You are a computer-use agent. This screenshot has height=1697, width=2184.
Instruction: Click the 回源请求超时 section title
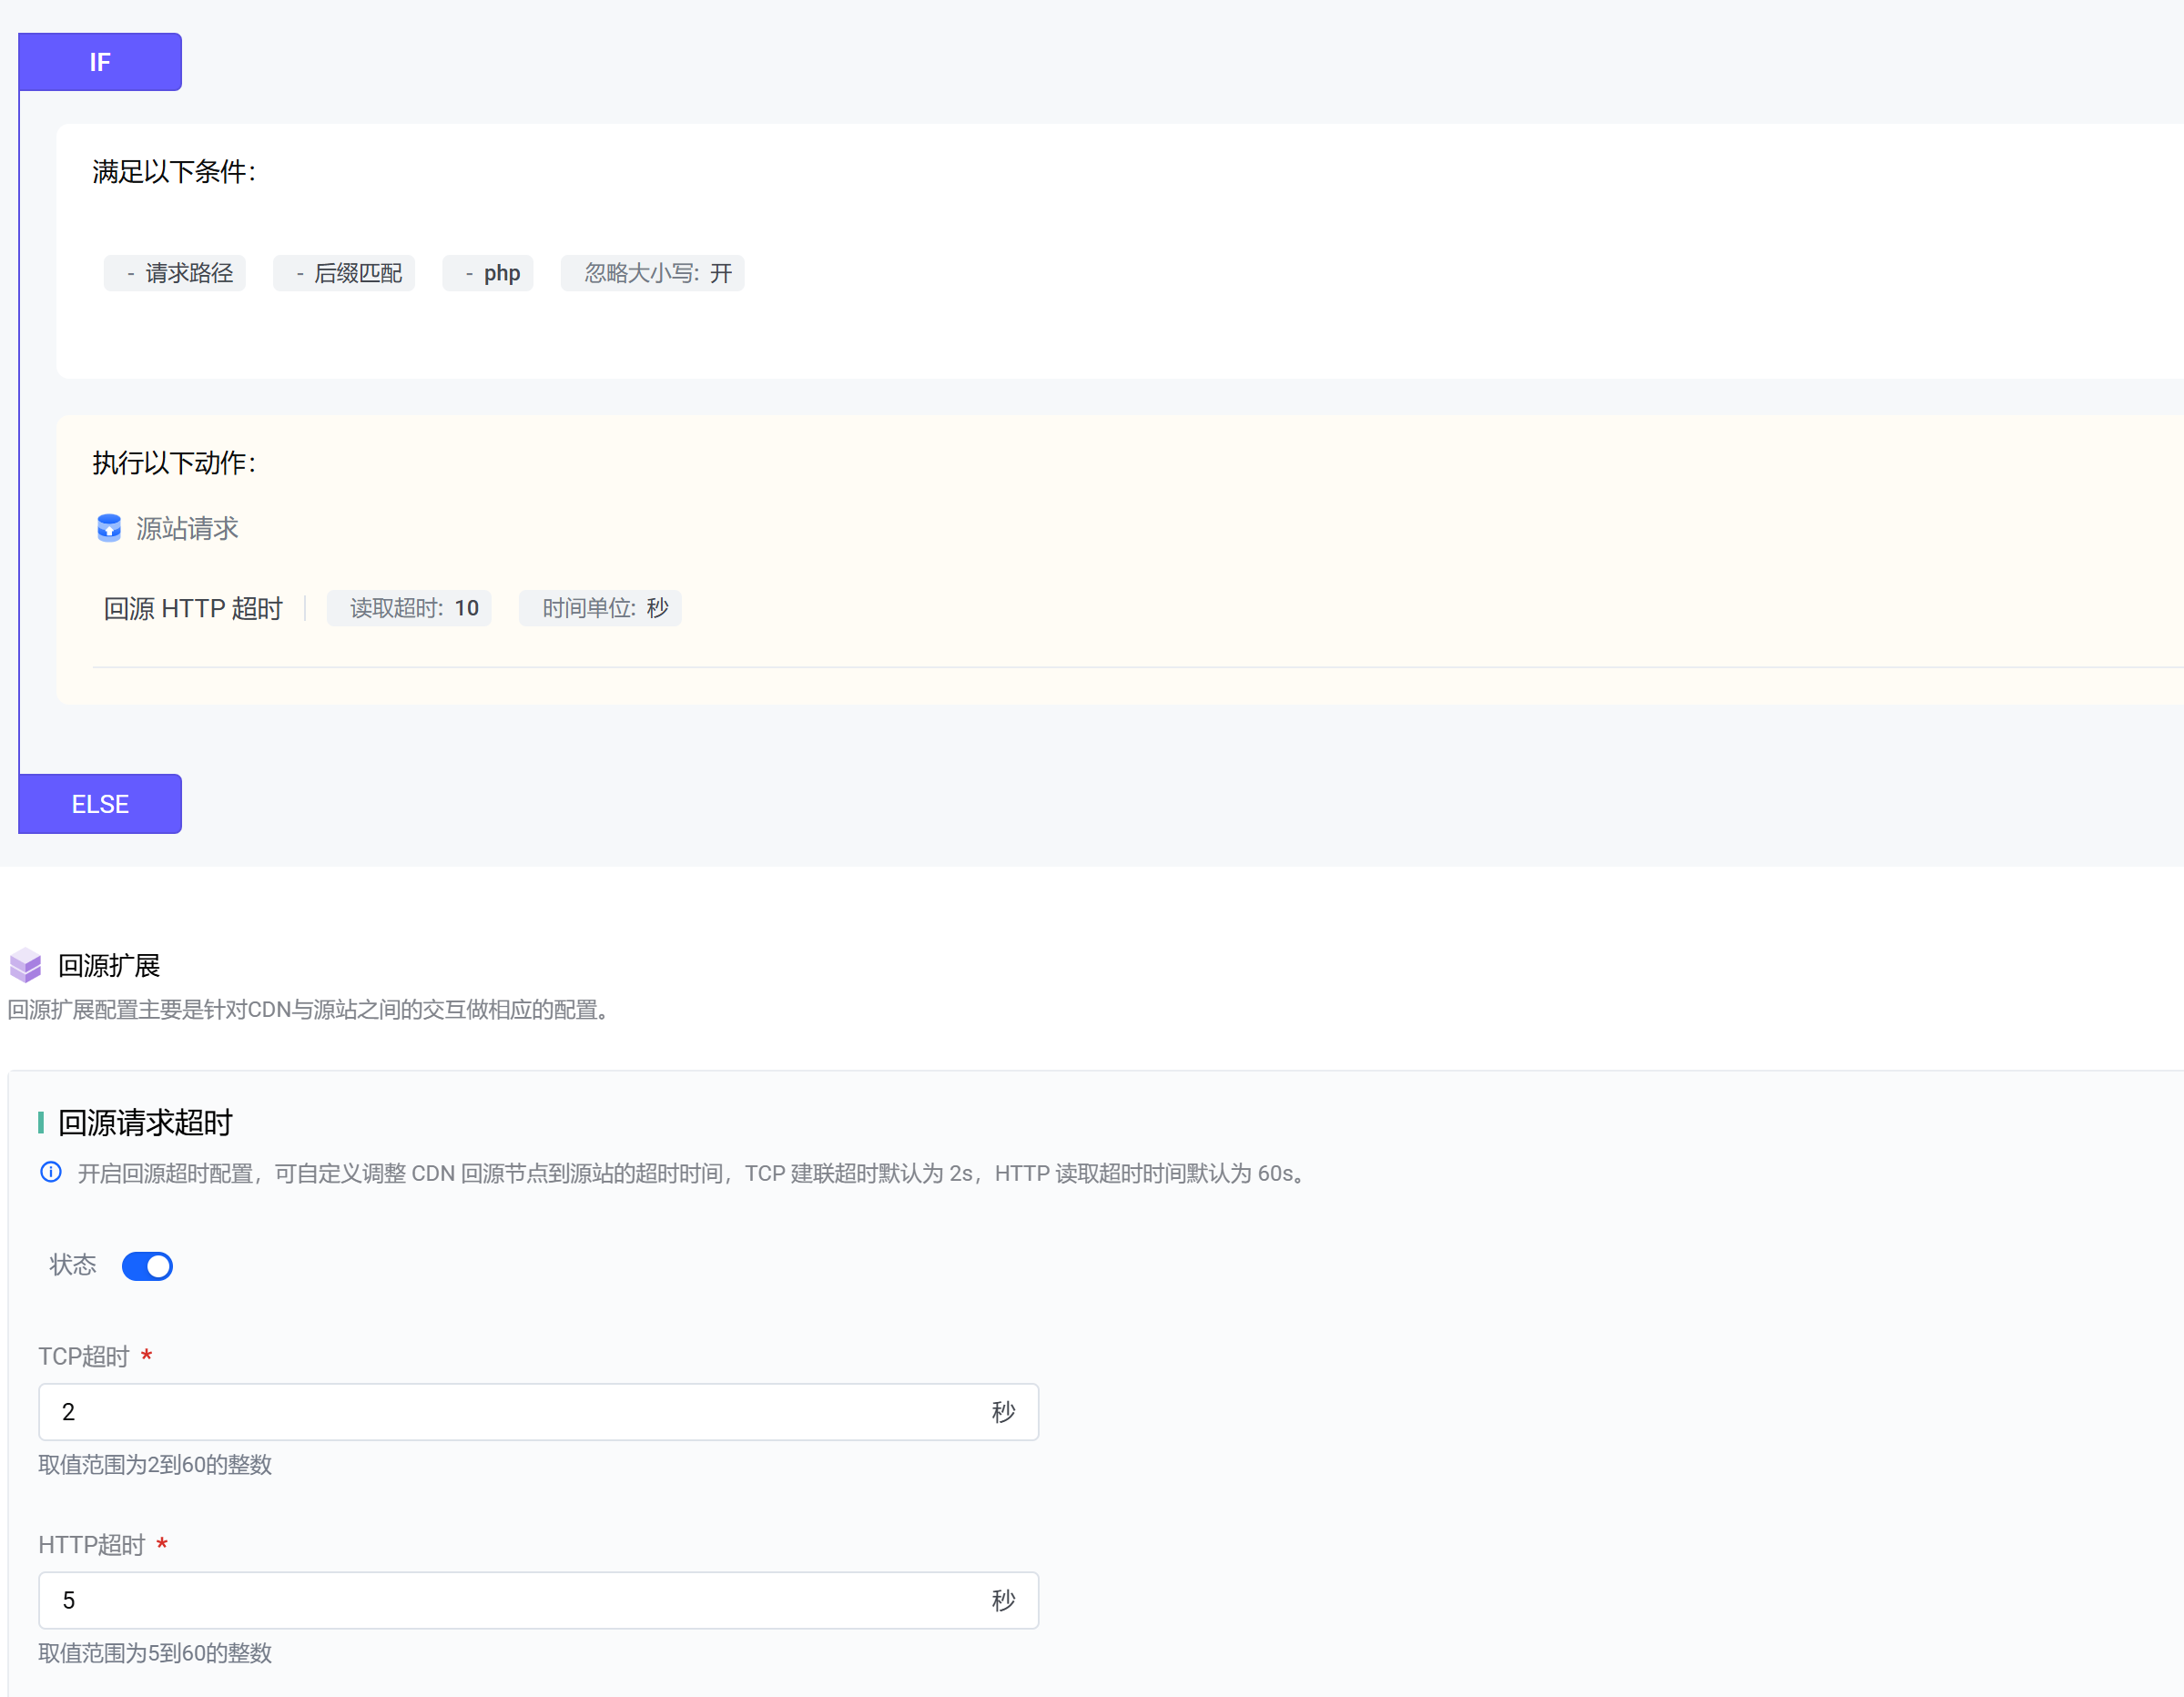(145, 1122)
